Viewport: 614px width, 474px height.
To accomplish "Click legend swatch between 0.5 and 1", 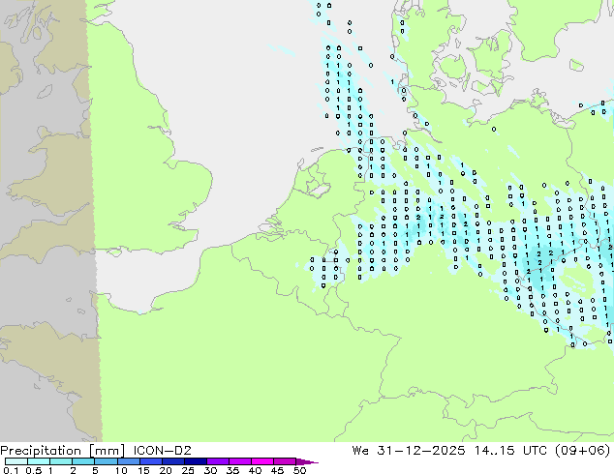I will coord(39,461).
